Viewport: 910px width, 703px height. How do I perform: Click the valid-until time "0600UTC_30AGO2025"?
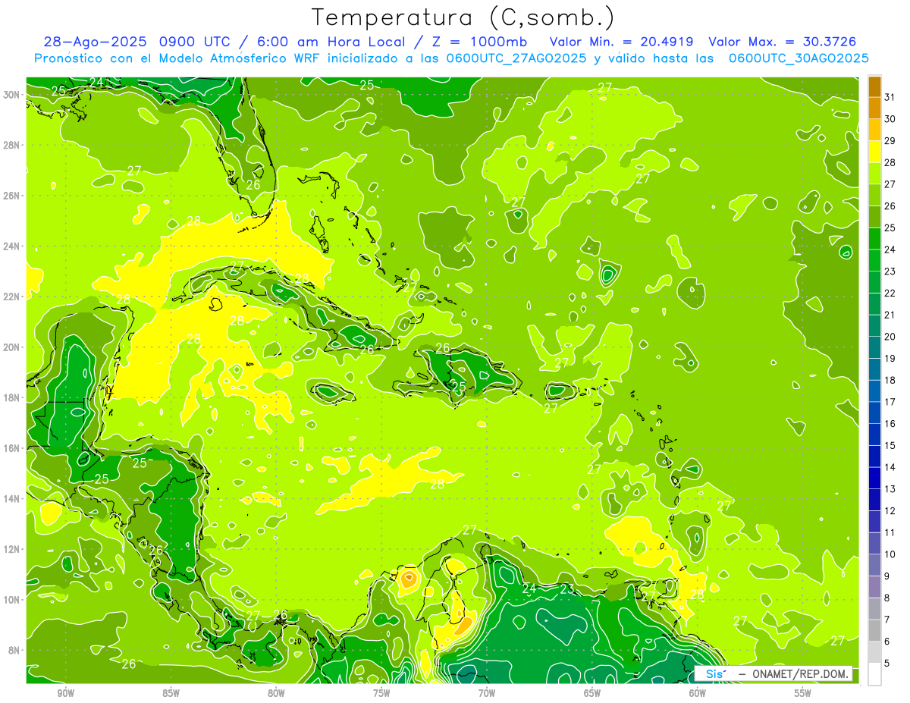(x=799, y=58)
